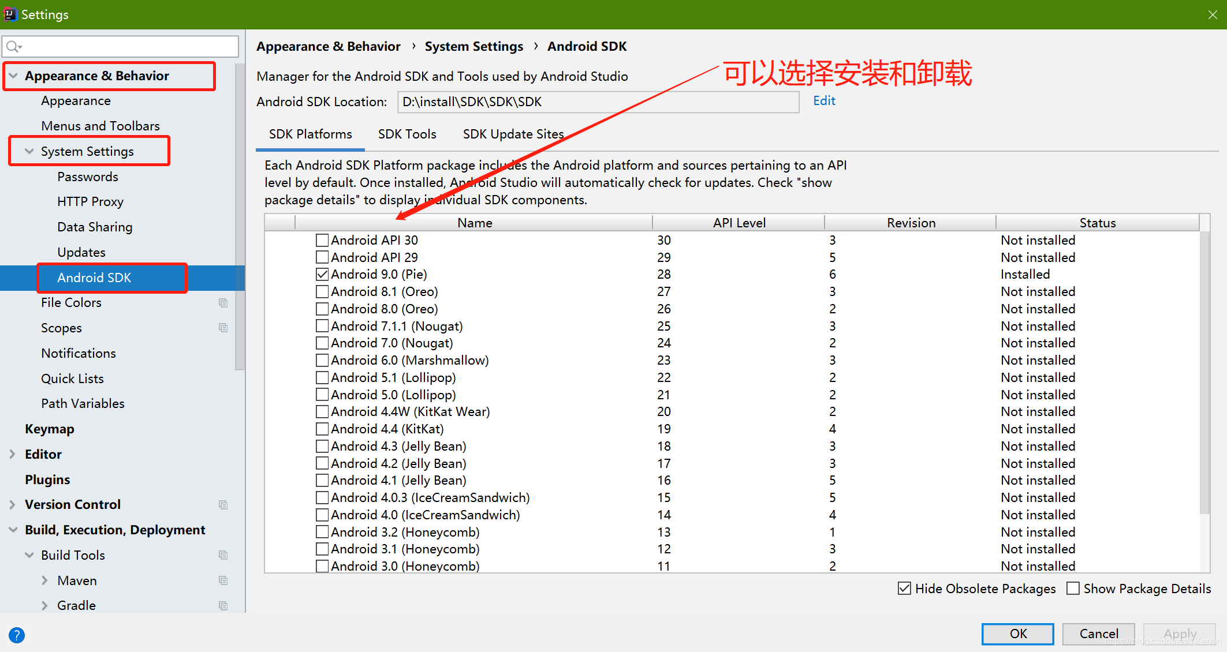
Task: Check the Android 7.0 (Nougat) checkbox
Action: pos(322,343)
